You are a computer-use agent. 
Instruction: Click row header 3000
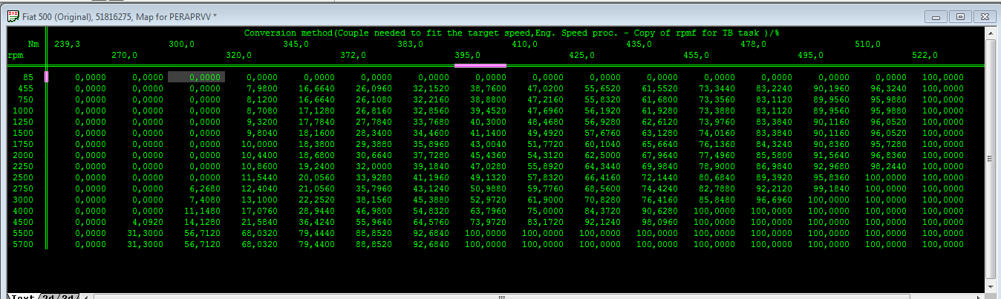coord(23,200)
